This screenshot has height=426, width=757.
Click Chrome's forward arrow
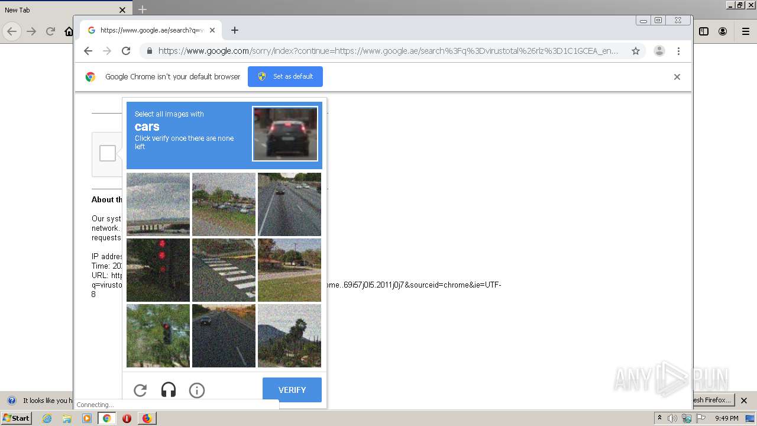pyautogui.click(x=107, y=51)
